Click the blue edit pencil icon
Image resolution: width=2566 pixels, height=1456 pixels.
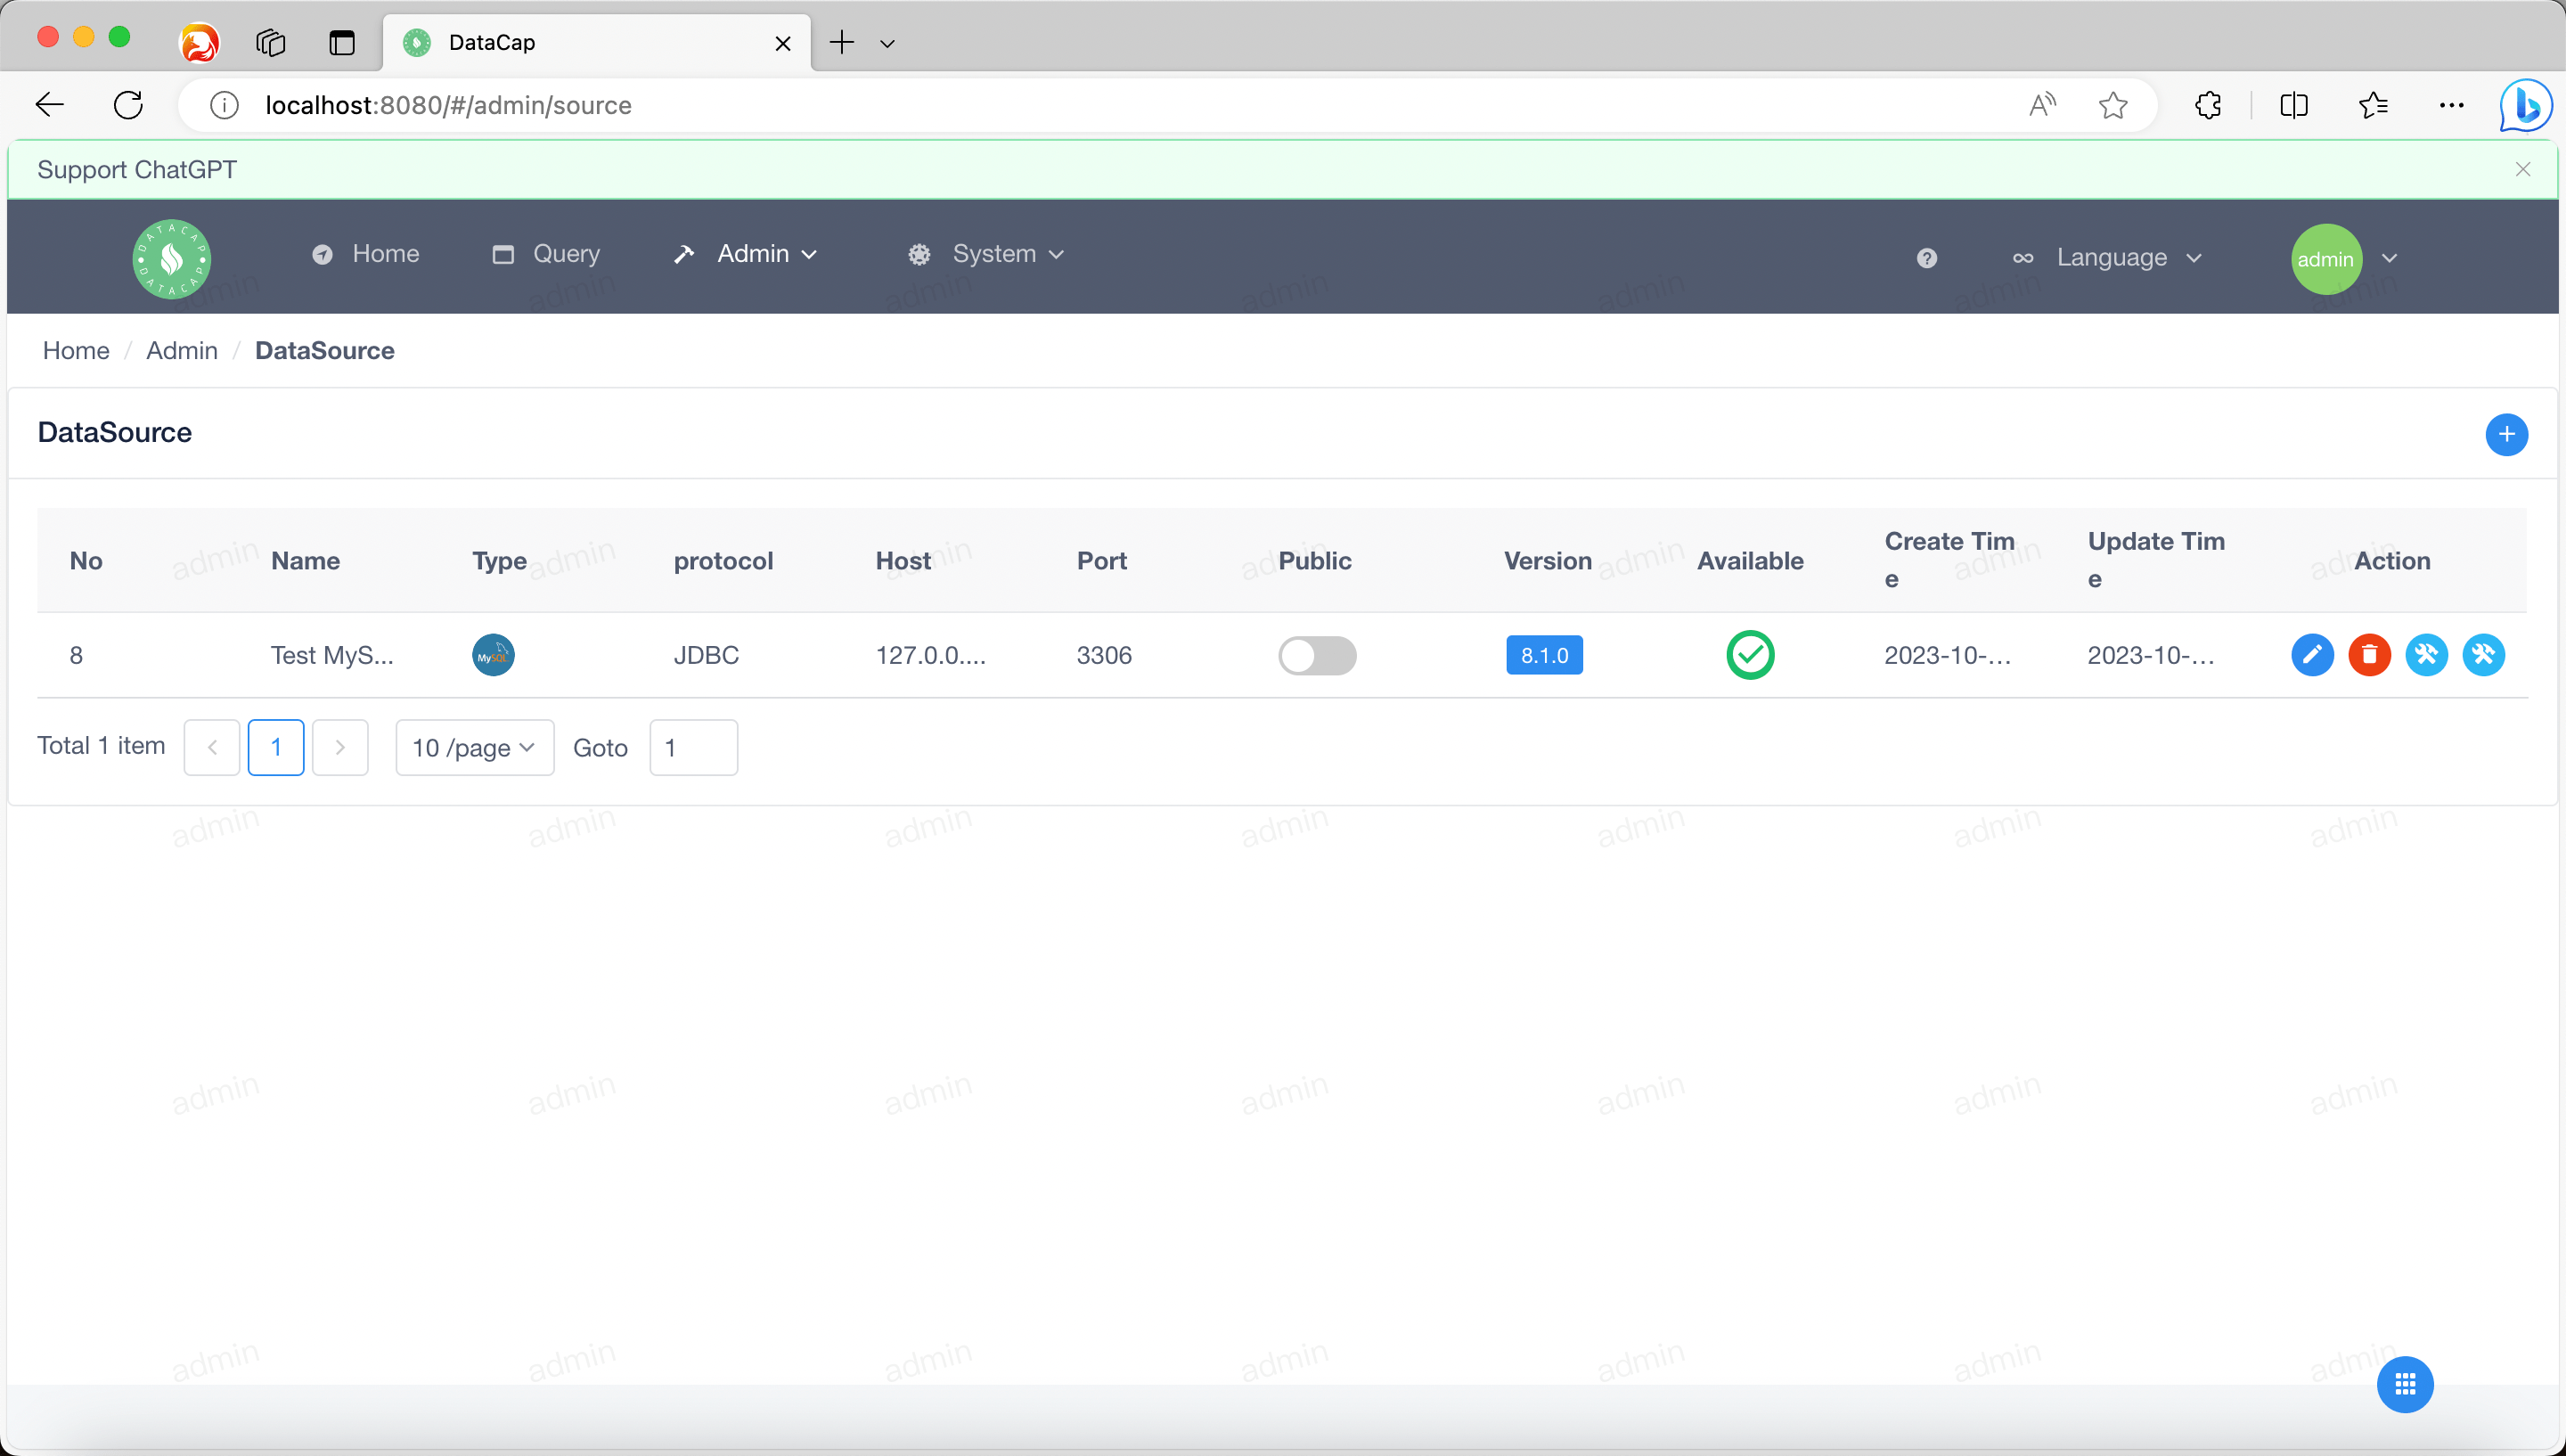[2311, 655]
